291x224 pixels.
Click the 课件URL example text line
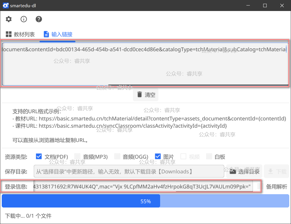120,126
